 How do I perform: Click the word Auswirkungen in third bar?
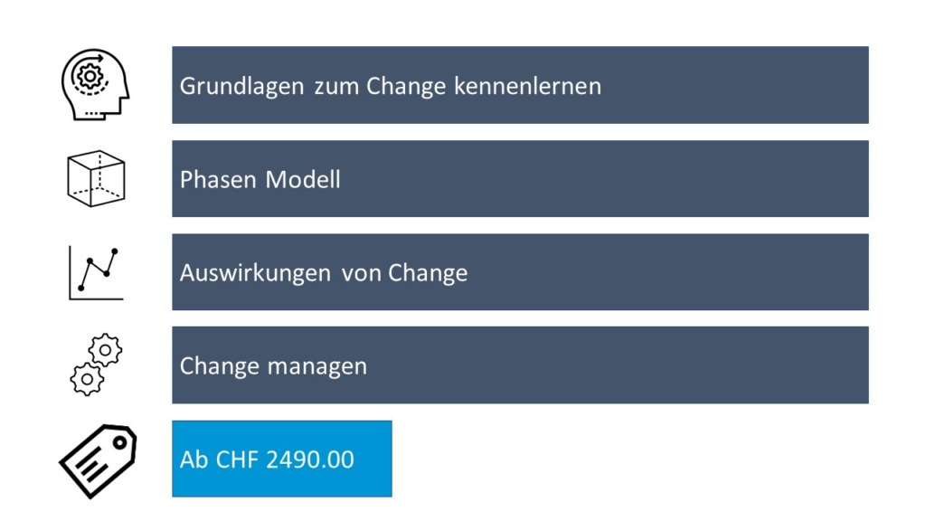pyautogui.click(x=255, y=273)
